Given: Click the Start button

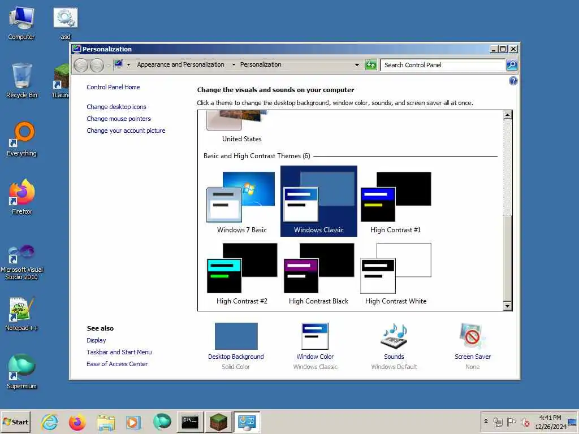Looking at the screenshot, I should coord(15,422).
